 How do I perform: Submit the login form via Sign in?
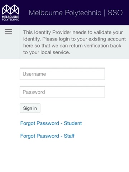[30, 108]
